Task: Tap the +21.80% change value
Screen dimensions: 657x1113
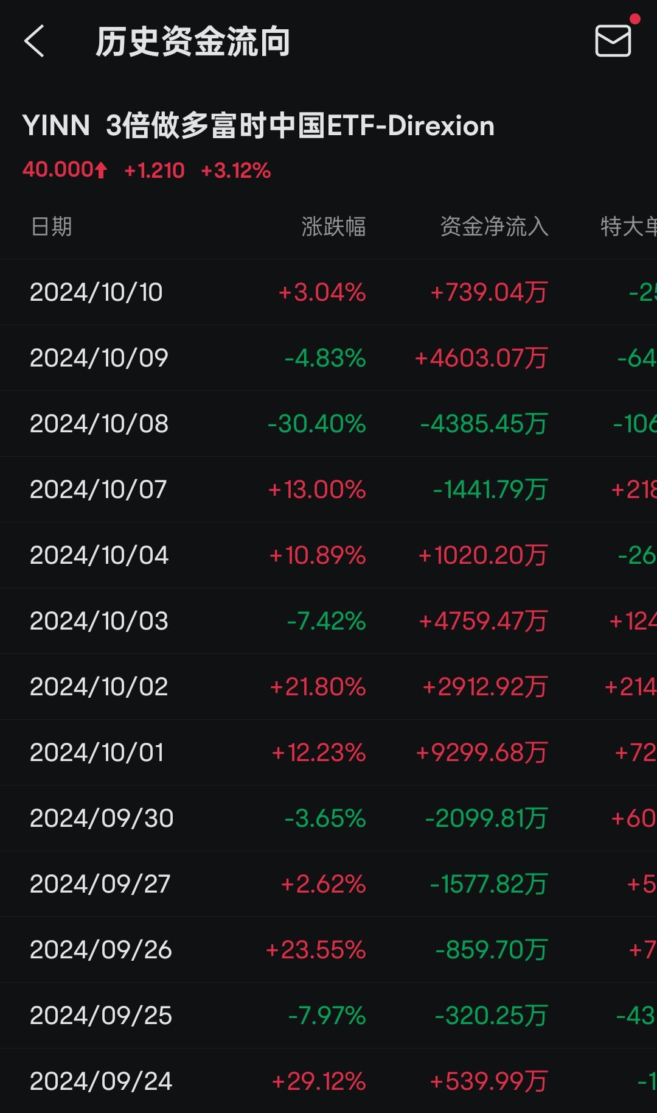Action: coord(318,687)
